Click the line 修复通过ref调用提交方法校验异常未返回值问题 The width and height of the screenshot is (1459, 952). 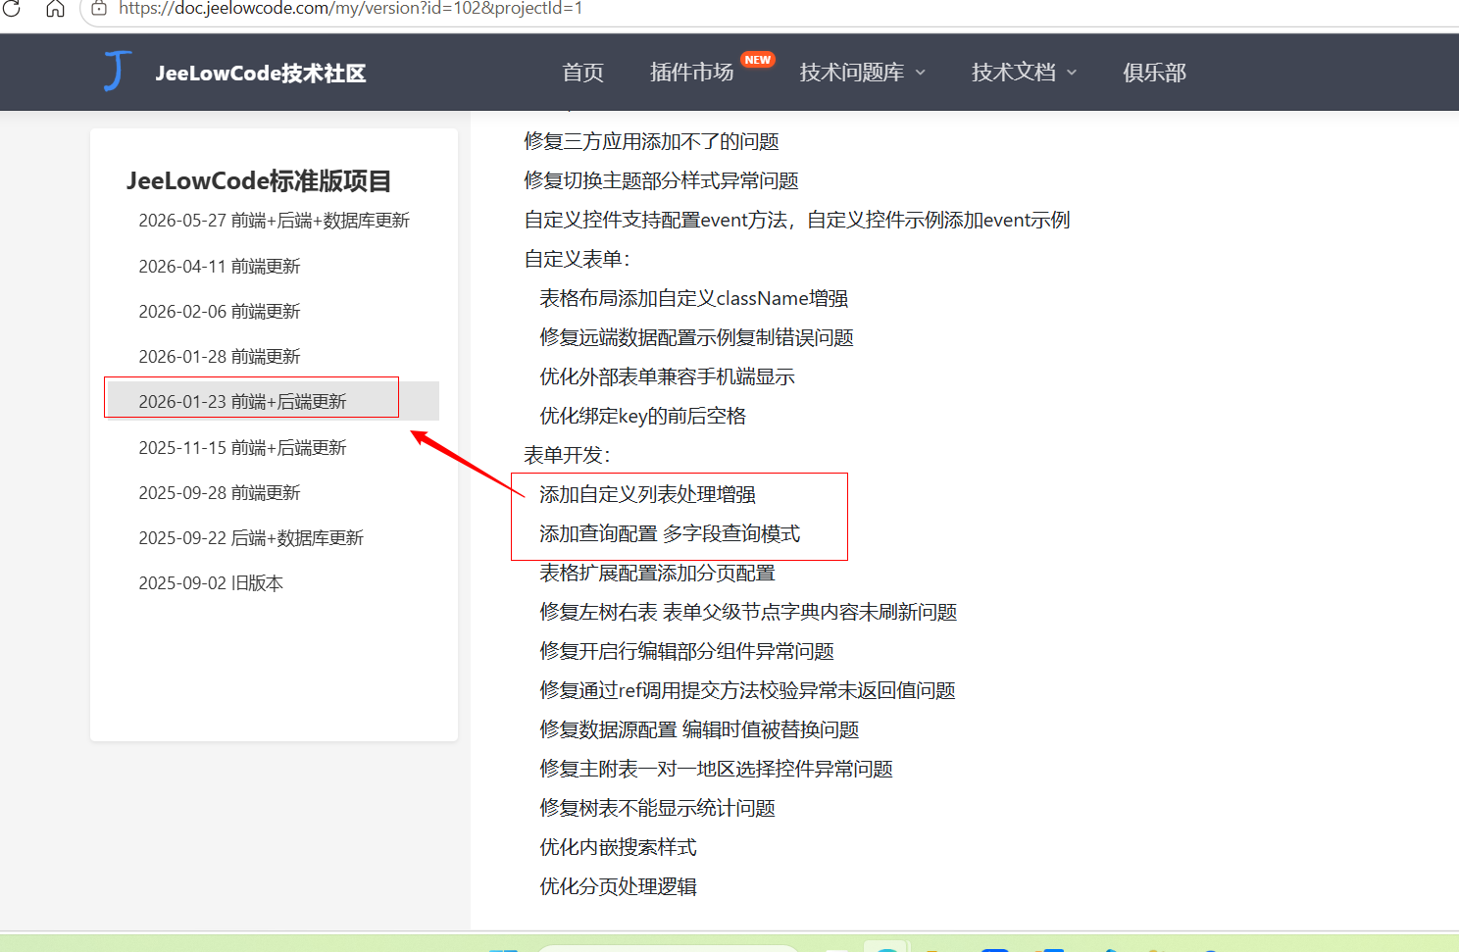point(747,691)
